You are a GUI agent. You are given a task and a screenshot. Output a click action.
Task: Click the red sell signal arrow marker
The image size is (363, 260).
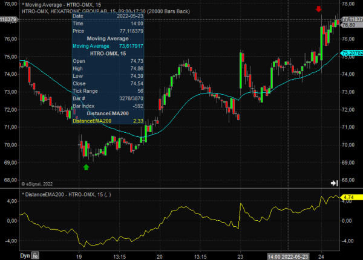[319, 9]
